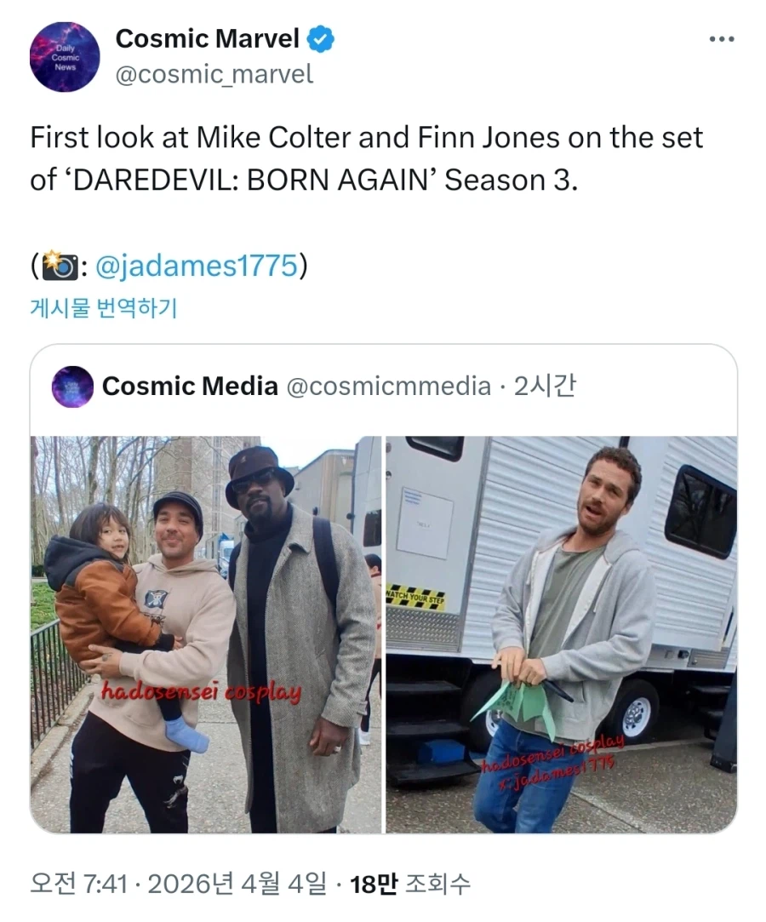Open right photo of man by trailer
The image size is (766, 922).
(562, 634)
